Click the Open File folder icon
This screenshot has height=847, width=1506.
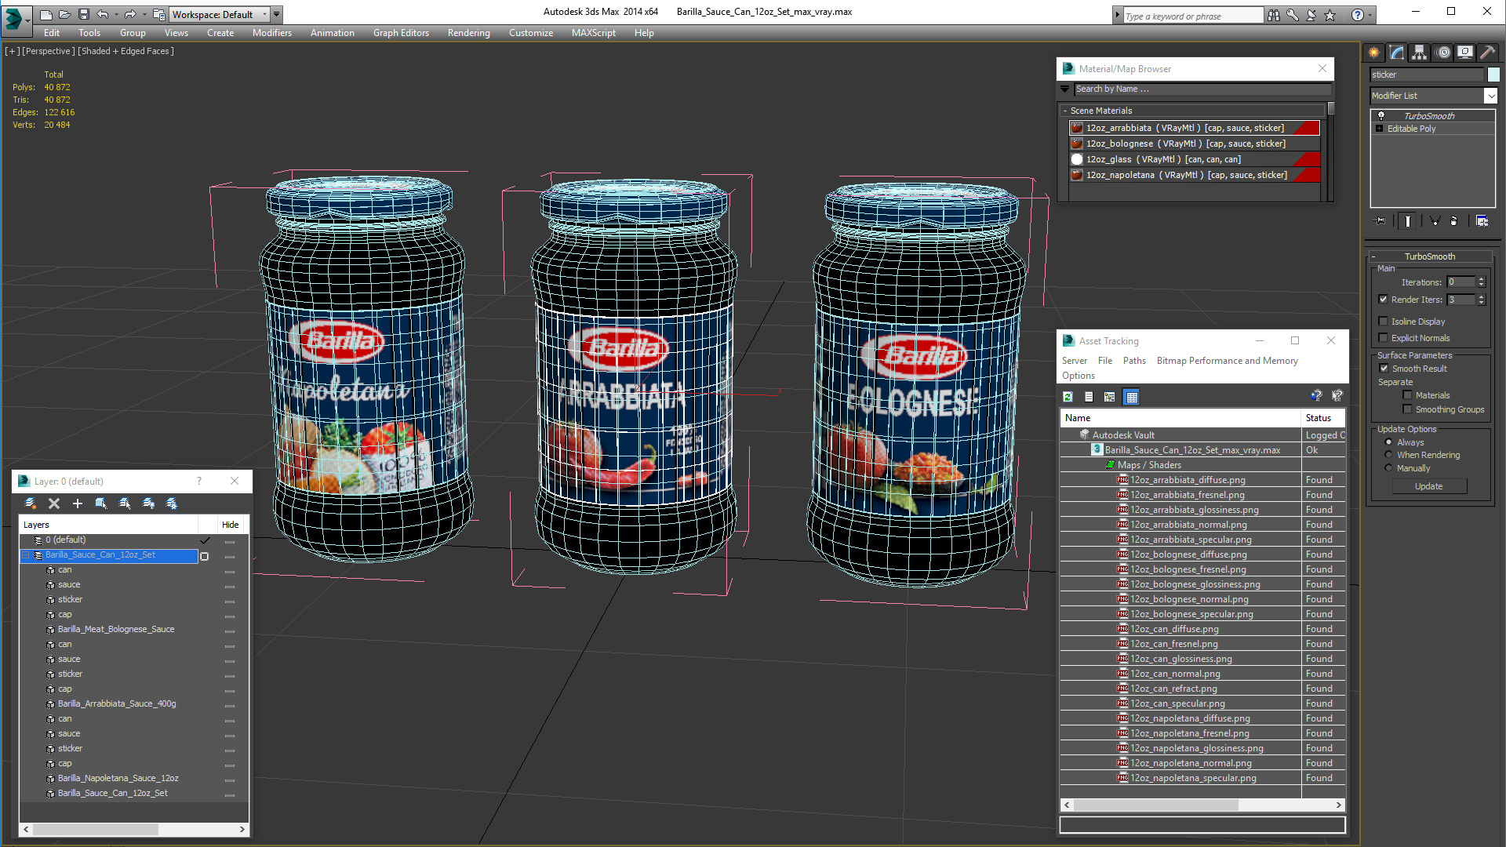click(x=64, y=14)
